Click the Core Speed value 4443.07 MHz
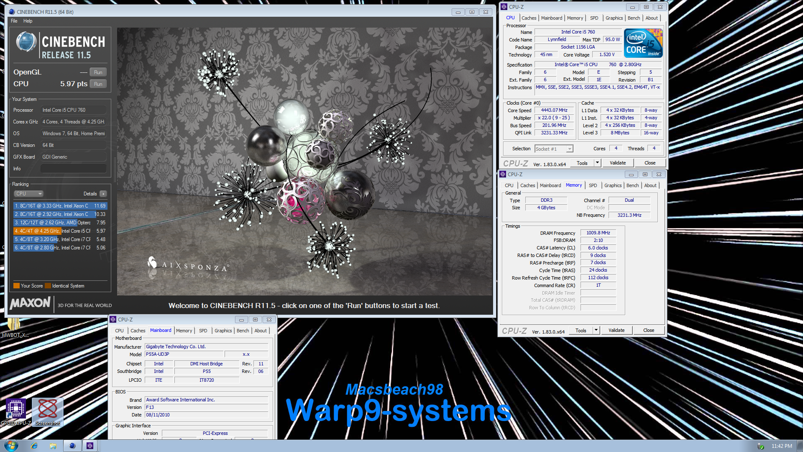Viewport: 803px width, 452px height. [x=554, y=110]
